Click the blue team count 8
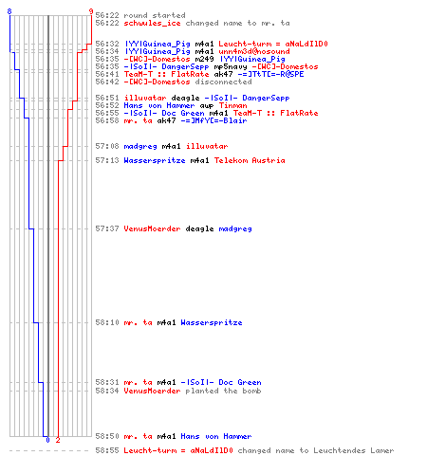Viewport: 427px width, 474px height. 9,11
